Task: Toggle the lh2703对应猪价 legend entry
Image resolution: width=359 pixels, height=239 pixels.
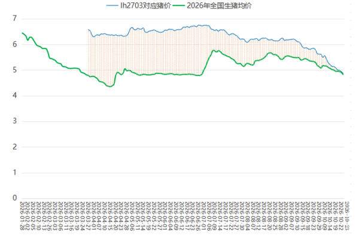Action: 139,5
